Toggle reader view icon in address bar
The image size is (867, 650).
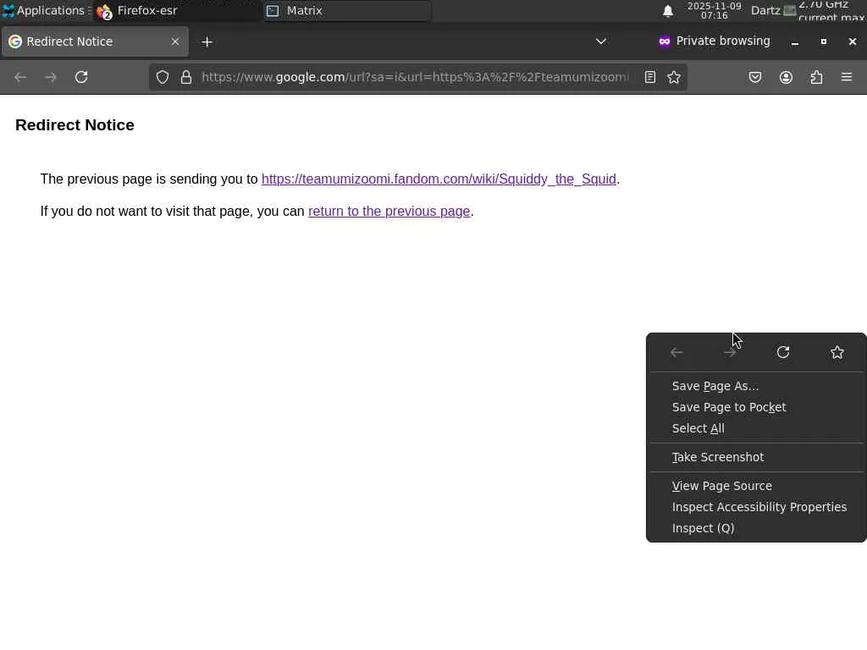click(650, 77)
